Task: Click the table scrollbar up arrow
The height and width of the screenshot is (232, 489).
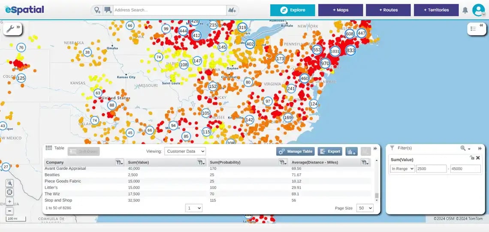Action: tap(377, 160)
